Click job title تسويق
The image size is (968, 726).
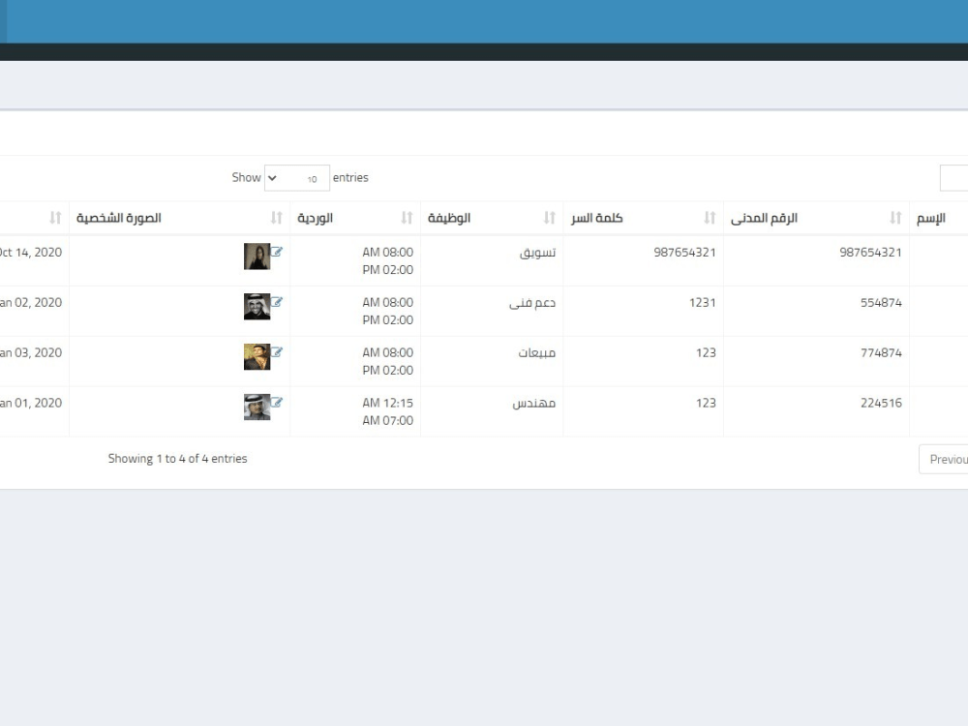click(x=537, y=253)
